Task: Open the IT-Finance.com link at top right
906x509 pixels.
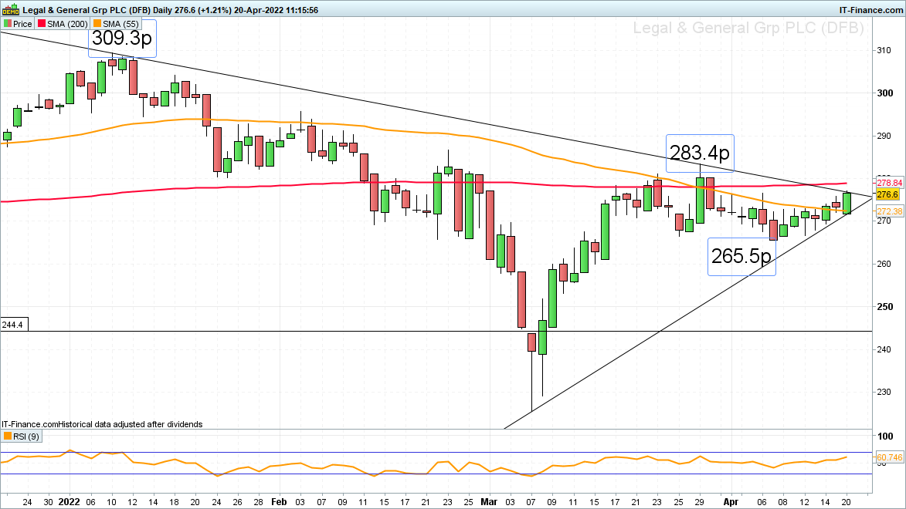Action: pos(870,10)
